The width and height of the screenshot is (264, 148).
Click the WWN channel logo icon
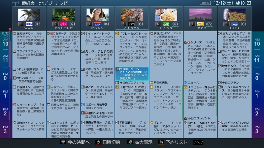tap(28, 24)
